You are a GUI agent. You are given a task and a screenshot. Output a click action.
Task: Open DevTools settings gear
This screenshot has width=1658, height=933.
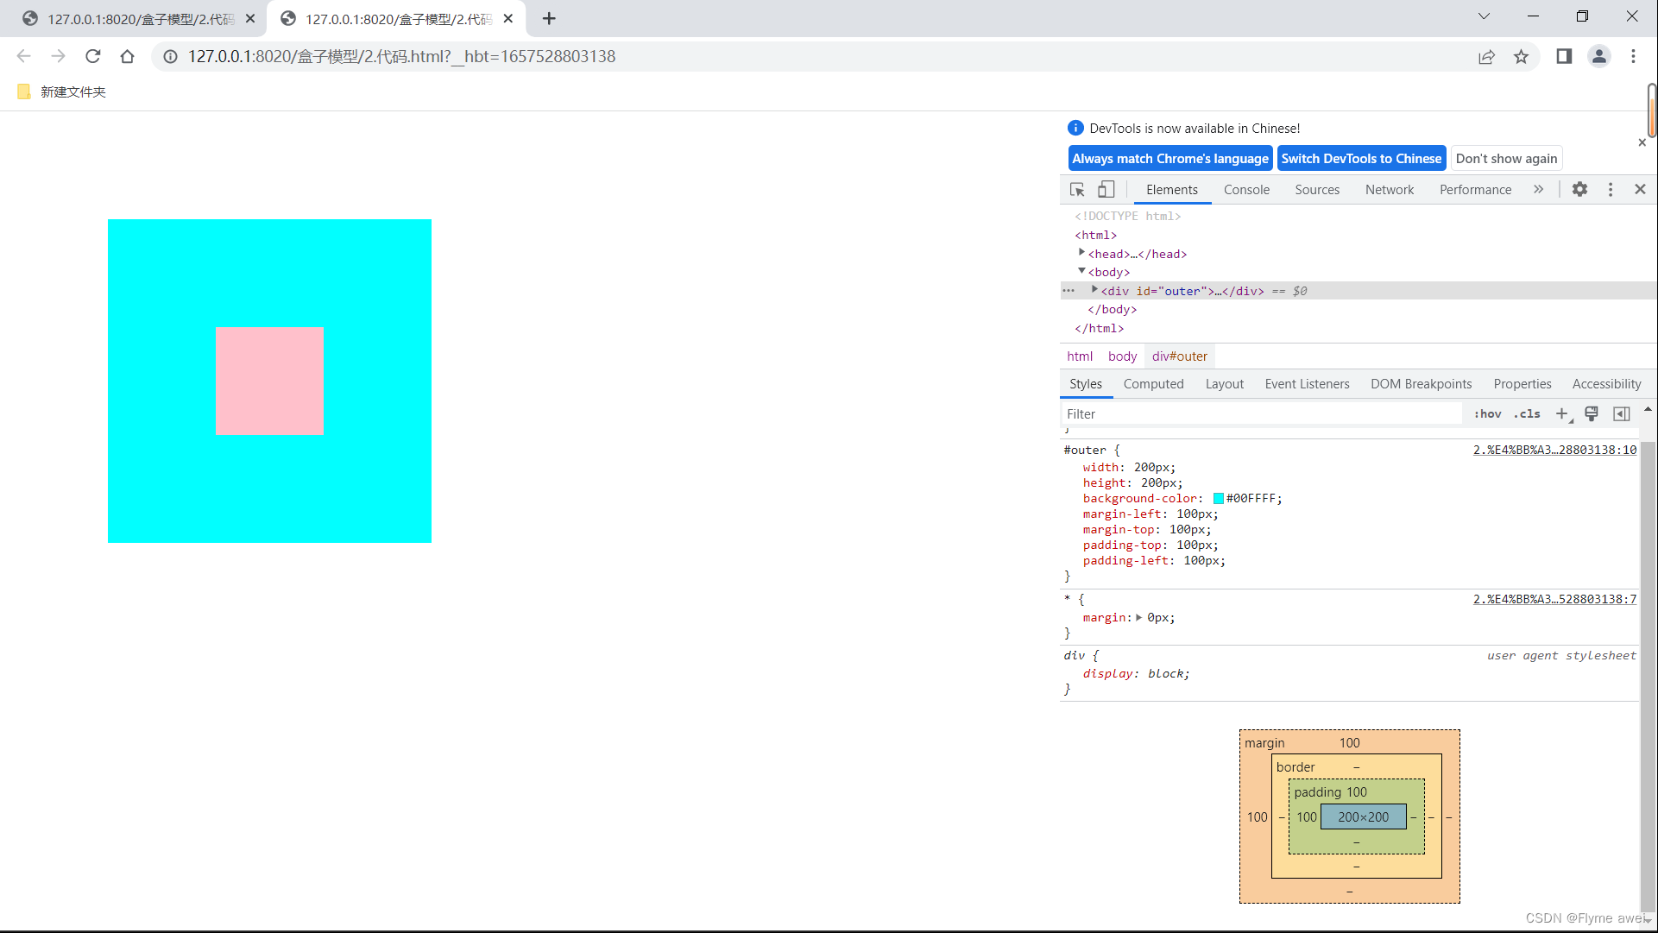point(1579,190)
